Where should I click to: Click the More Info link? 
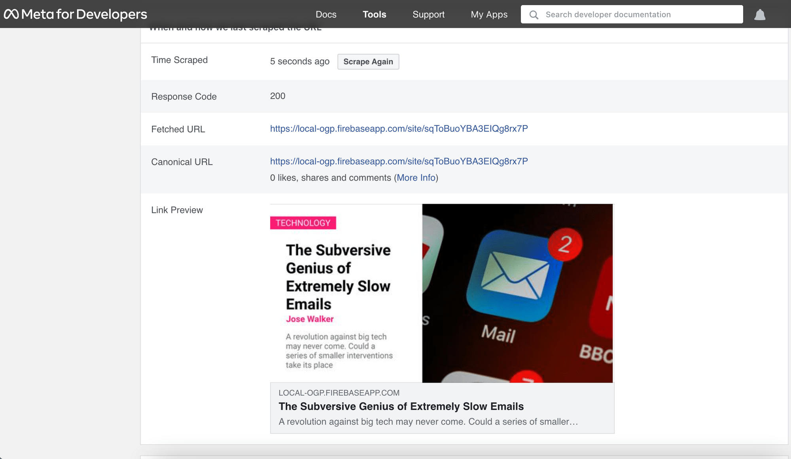[416, 178]
